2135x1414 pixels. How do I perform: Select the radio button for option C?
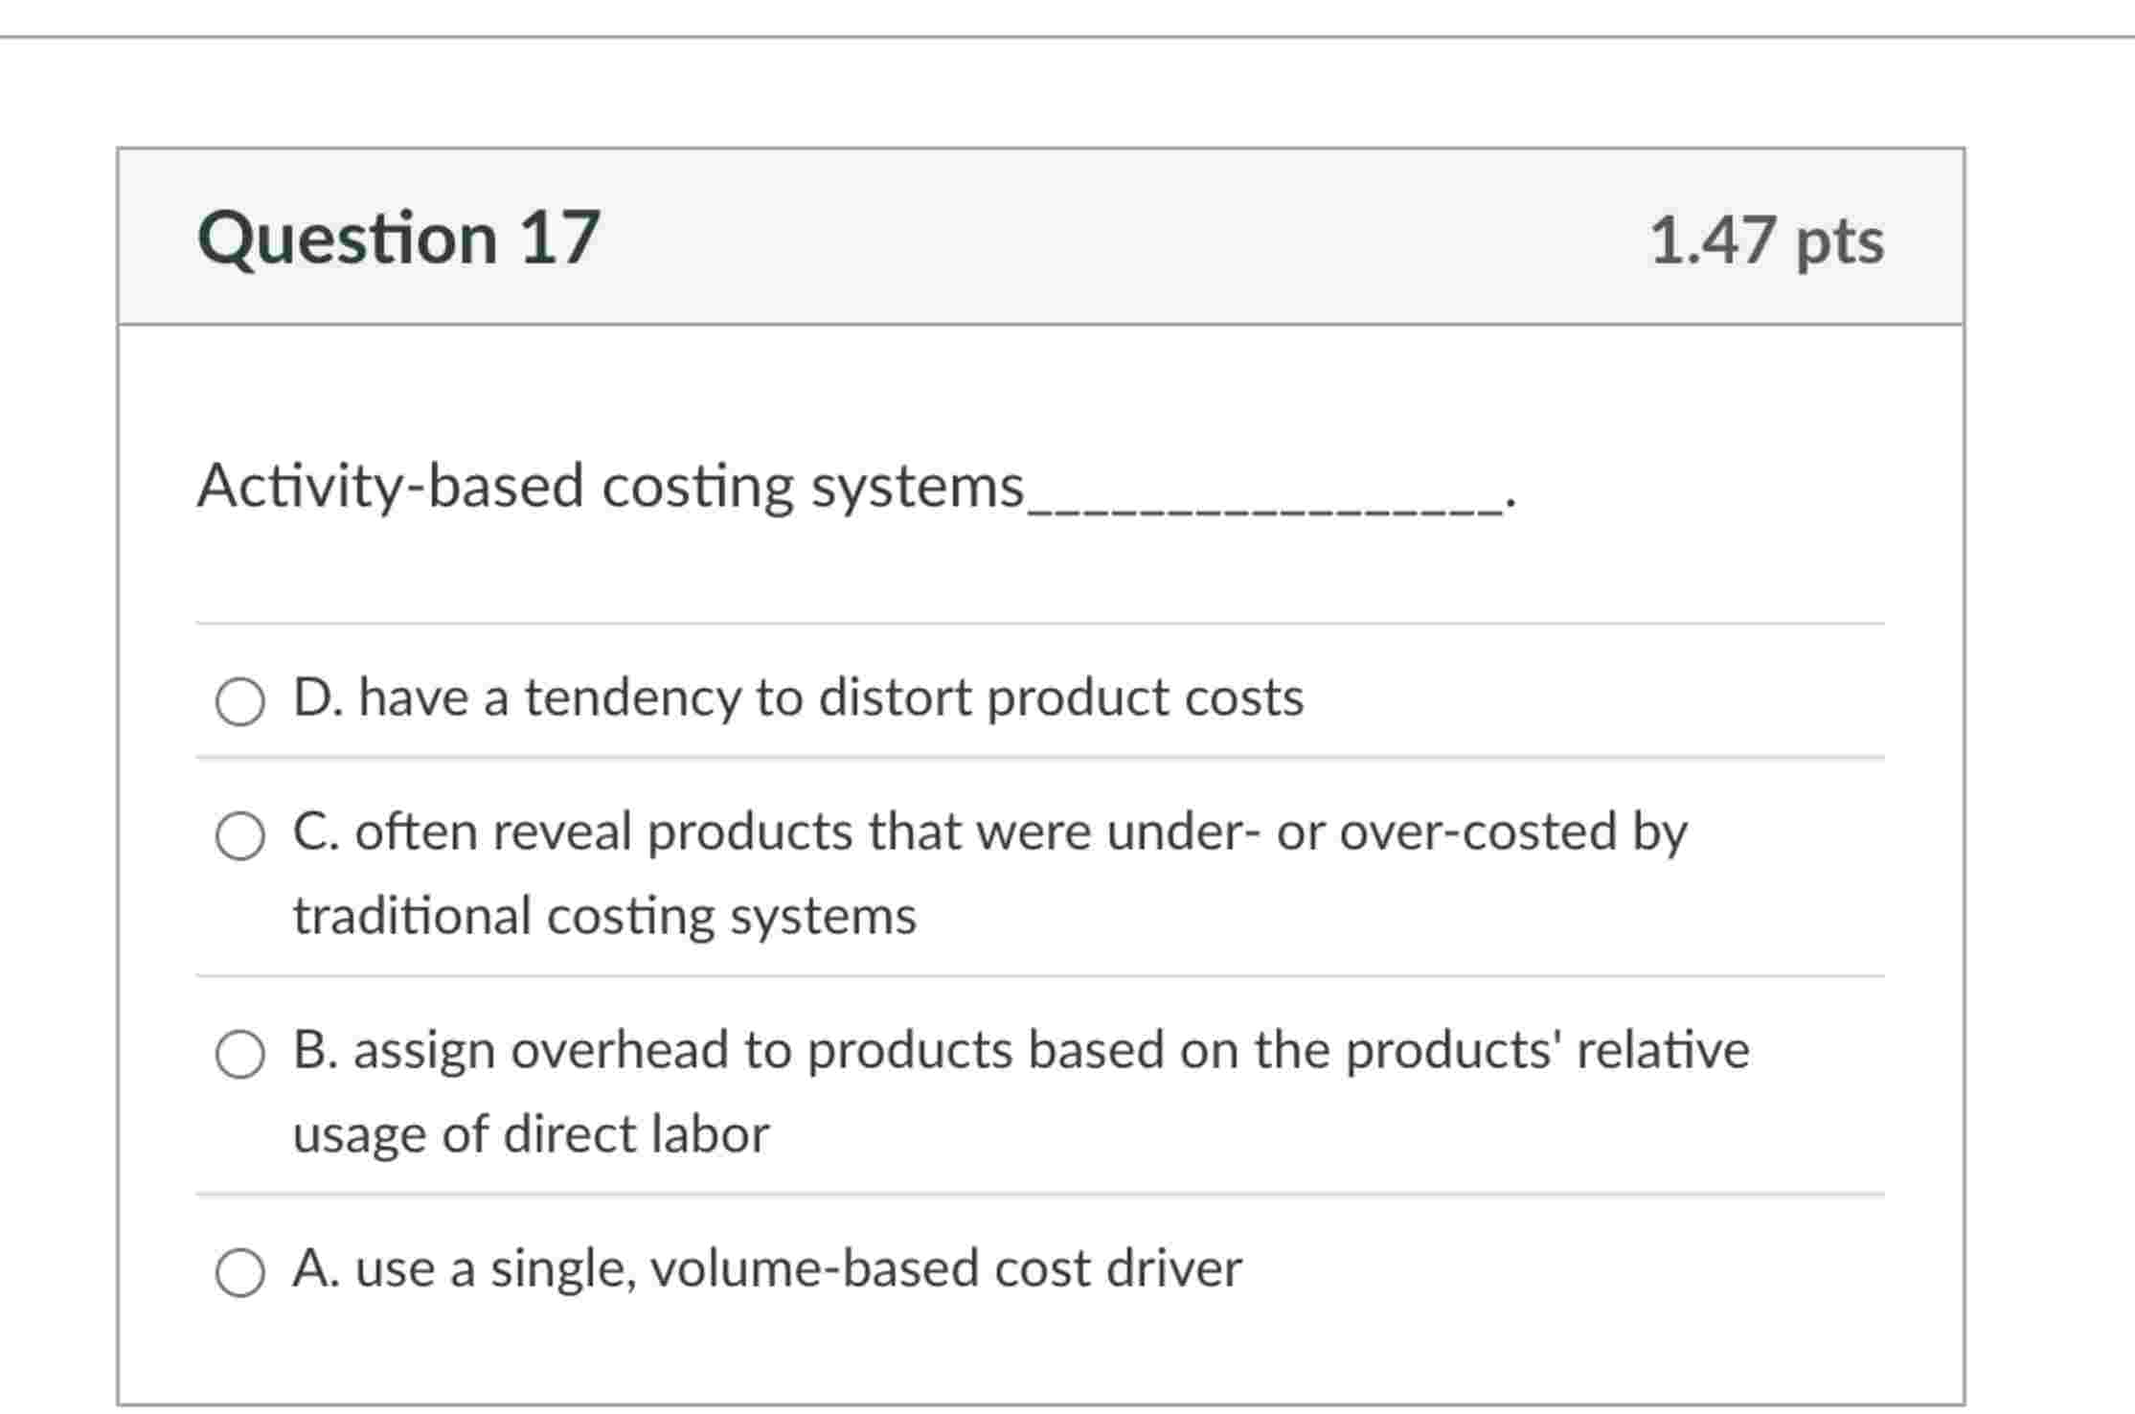pos(239,835)
